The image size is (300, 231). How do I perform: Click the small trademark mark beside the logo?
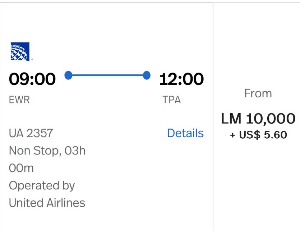[32, 59]
